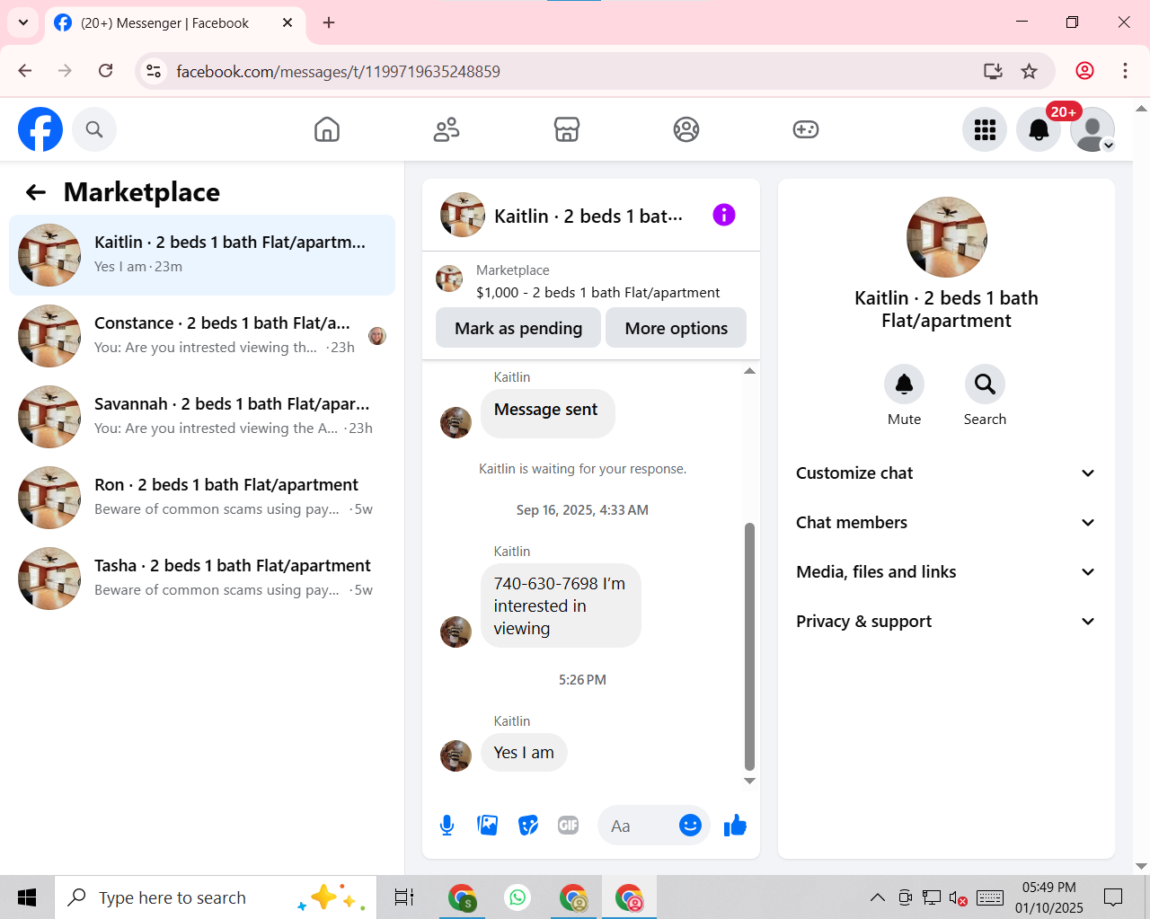Click the Facebook search magnifier icon
This screenshot has width=1150, height=919.
click(94, 129)
